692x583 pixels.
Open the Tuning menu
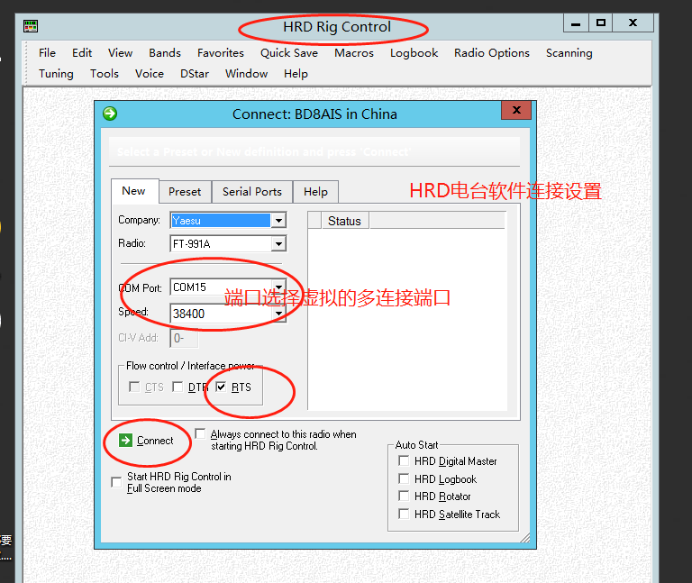tap(56, 74)
